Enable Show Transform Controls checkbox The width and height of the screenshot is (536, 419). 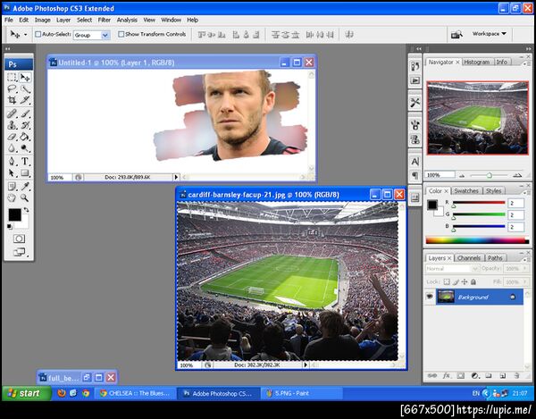pyautogui.click(x=121, y=34)
